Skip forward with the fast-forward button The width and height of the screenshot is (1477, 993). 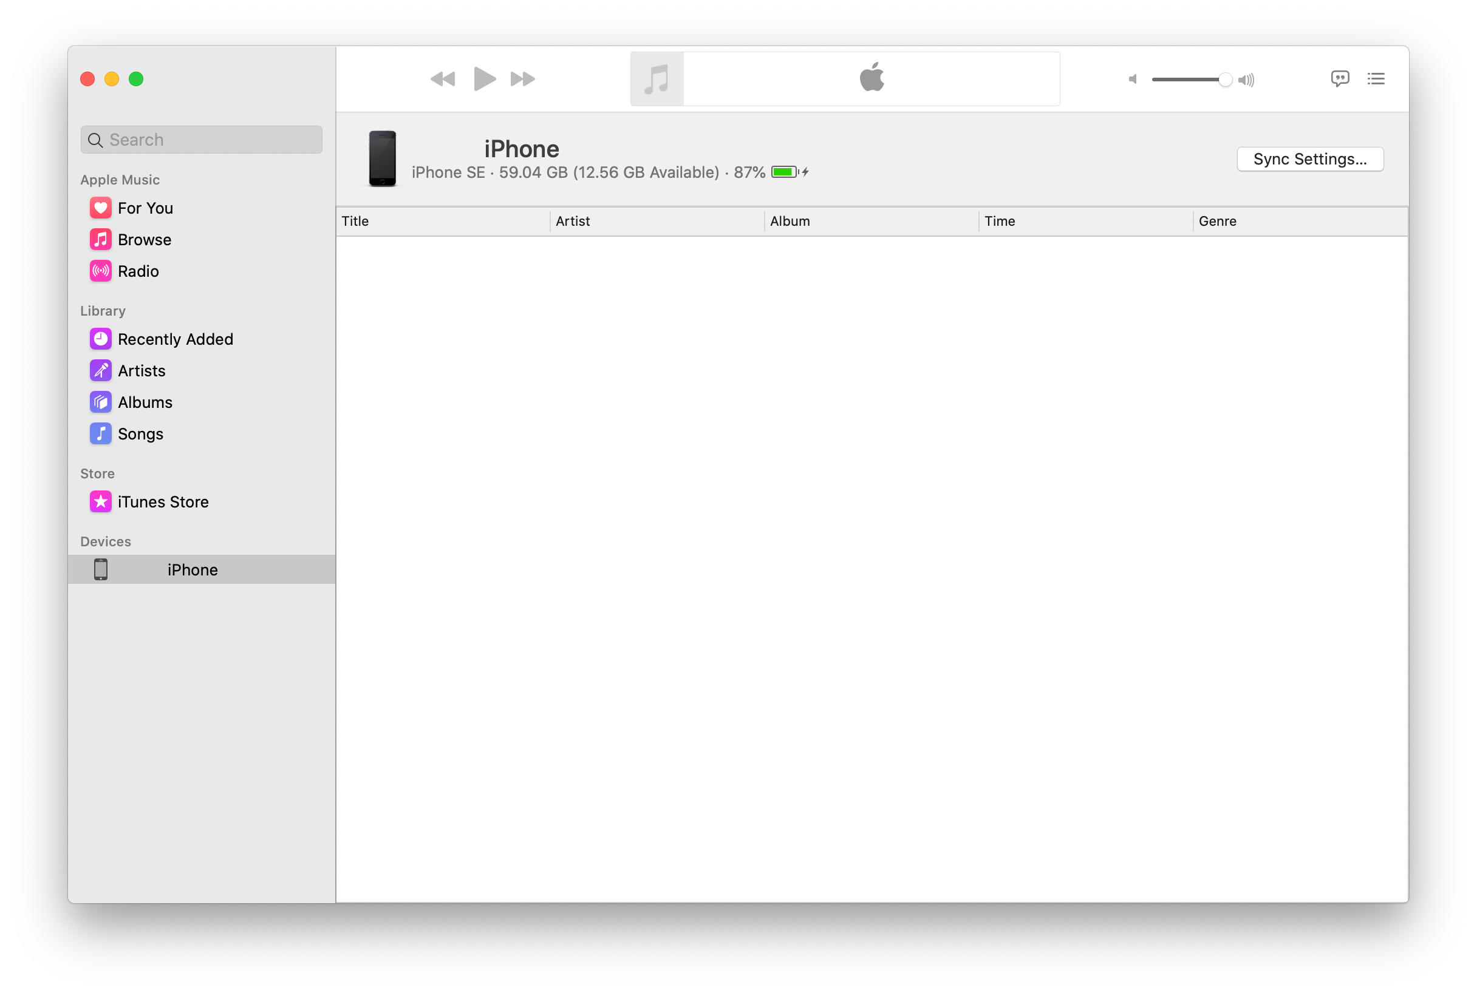coord(523,79)
